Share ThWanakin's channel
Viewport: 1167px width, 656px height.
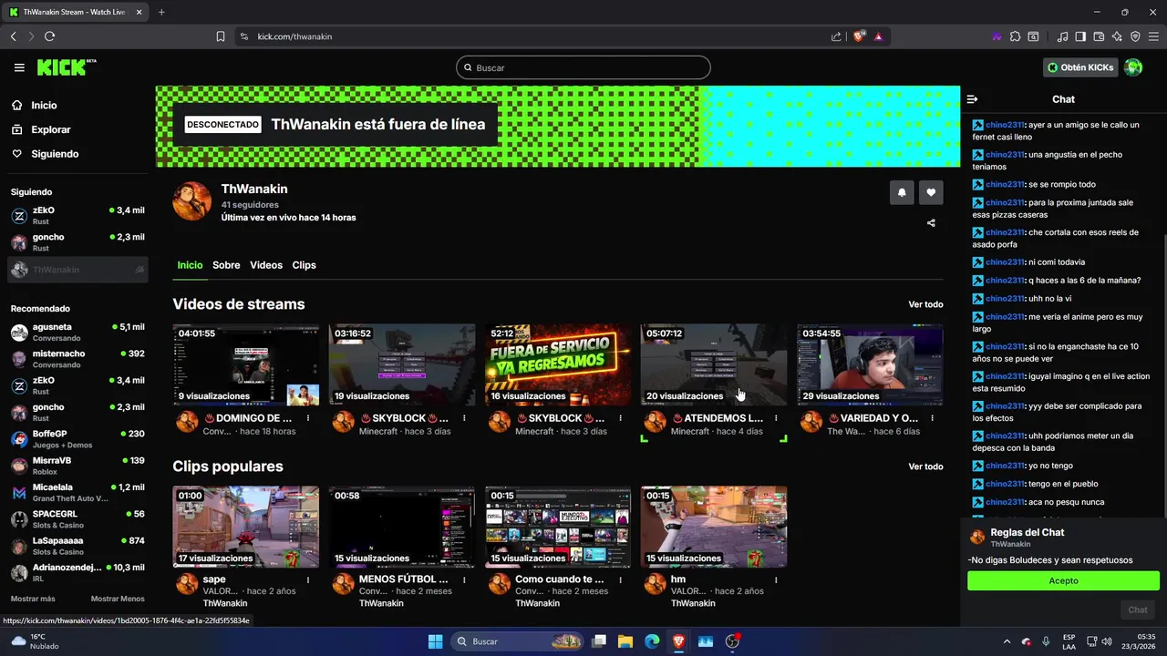(931, 222)
